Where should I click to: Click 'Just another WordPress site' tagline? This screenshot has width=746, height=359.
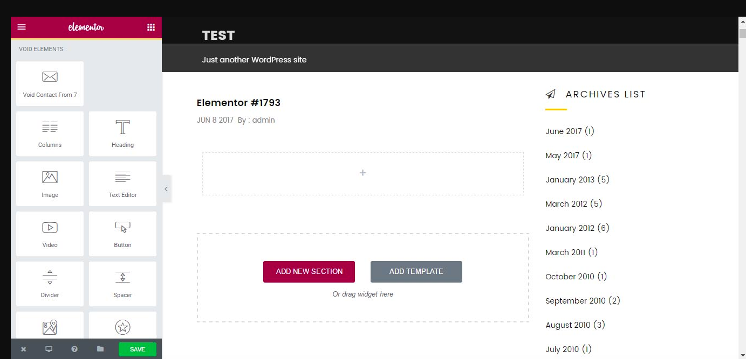254,60
